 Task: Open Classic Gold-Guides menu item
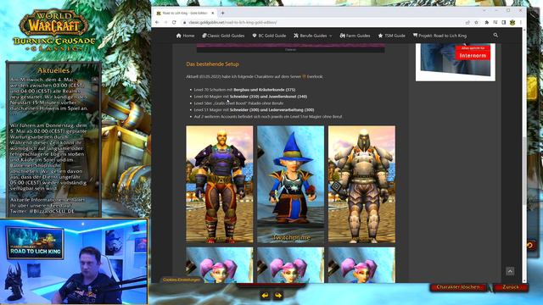[x=223, y=36]
